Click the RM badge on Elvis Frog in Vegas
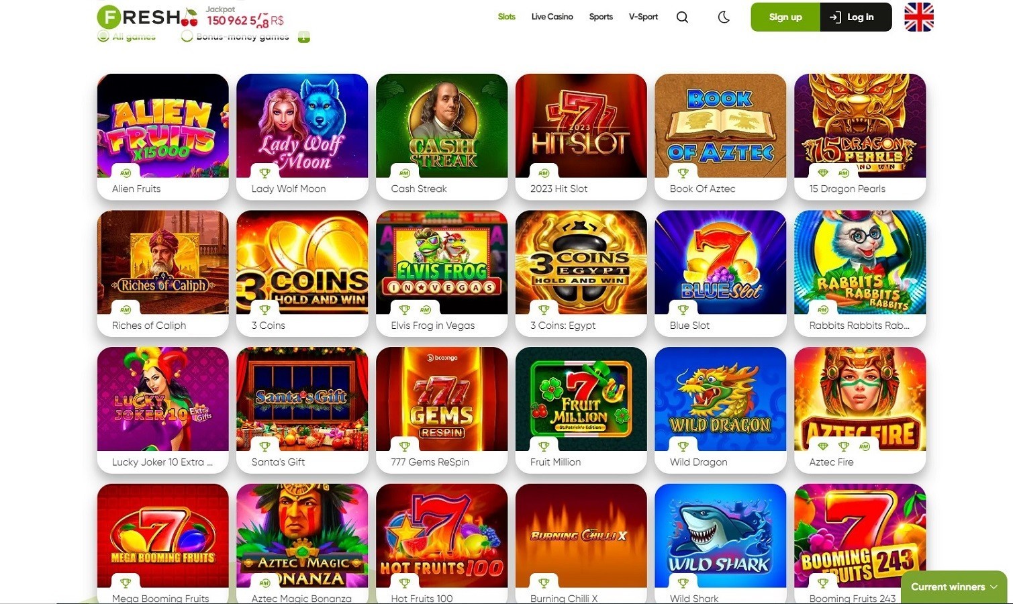1013x604 pixels. tap(425, 310)
